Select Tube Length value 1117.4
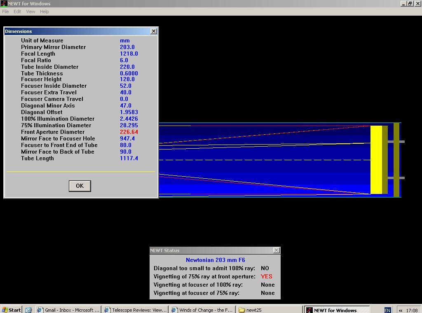422x313 pixels. [129, 158]
